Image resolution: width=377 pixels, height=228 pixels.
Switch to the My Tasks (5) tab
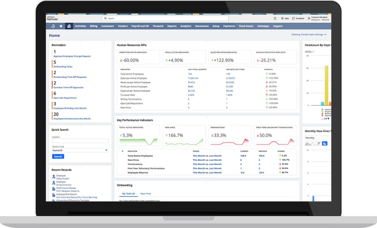tap(128, 194)
